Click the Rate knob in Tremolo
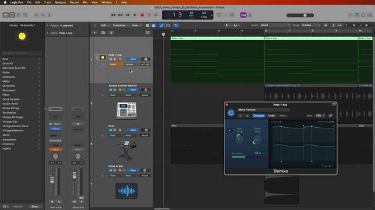Viewport: 375px width, 210px height. (239, 139)
